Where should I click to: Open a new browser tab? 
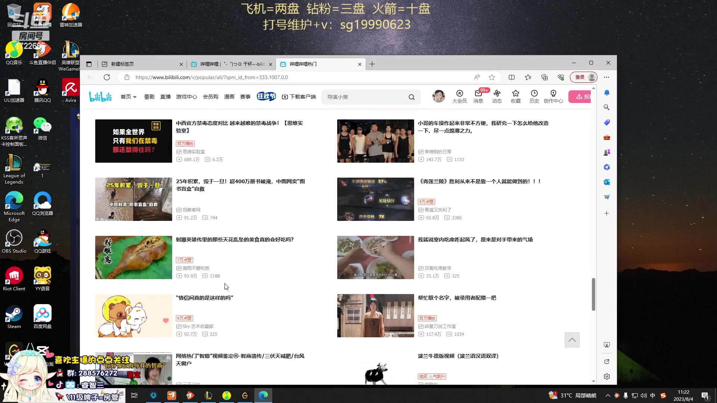click(372, 64)
